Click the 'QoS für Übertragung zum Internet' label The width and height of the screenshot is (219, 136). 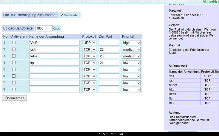pos(30,15)
